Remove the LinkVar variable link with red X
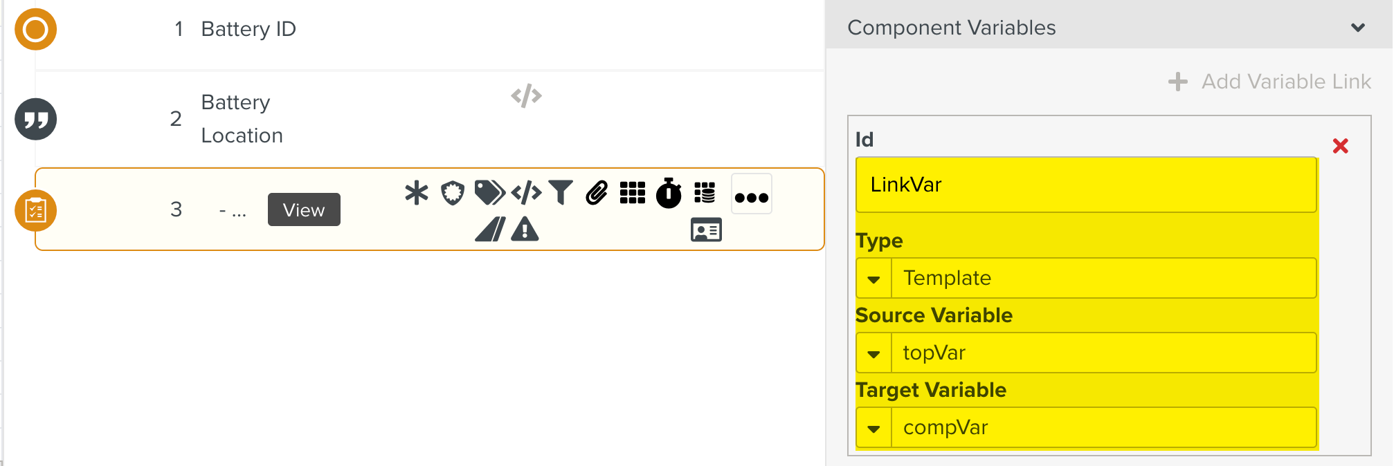The width and height of the screenshot is (1394, 466). [1341, 146]
